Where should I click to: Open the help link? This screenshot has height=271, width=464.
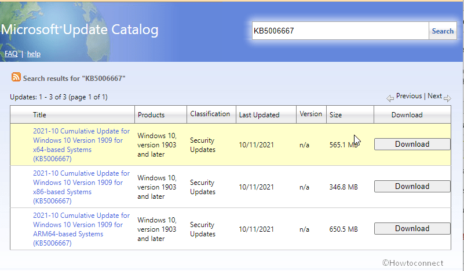34,54
